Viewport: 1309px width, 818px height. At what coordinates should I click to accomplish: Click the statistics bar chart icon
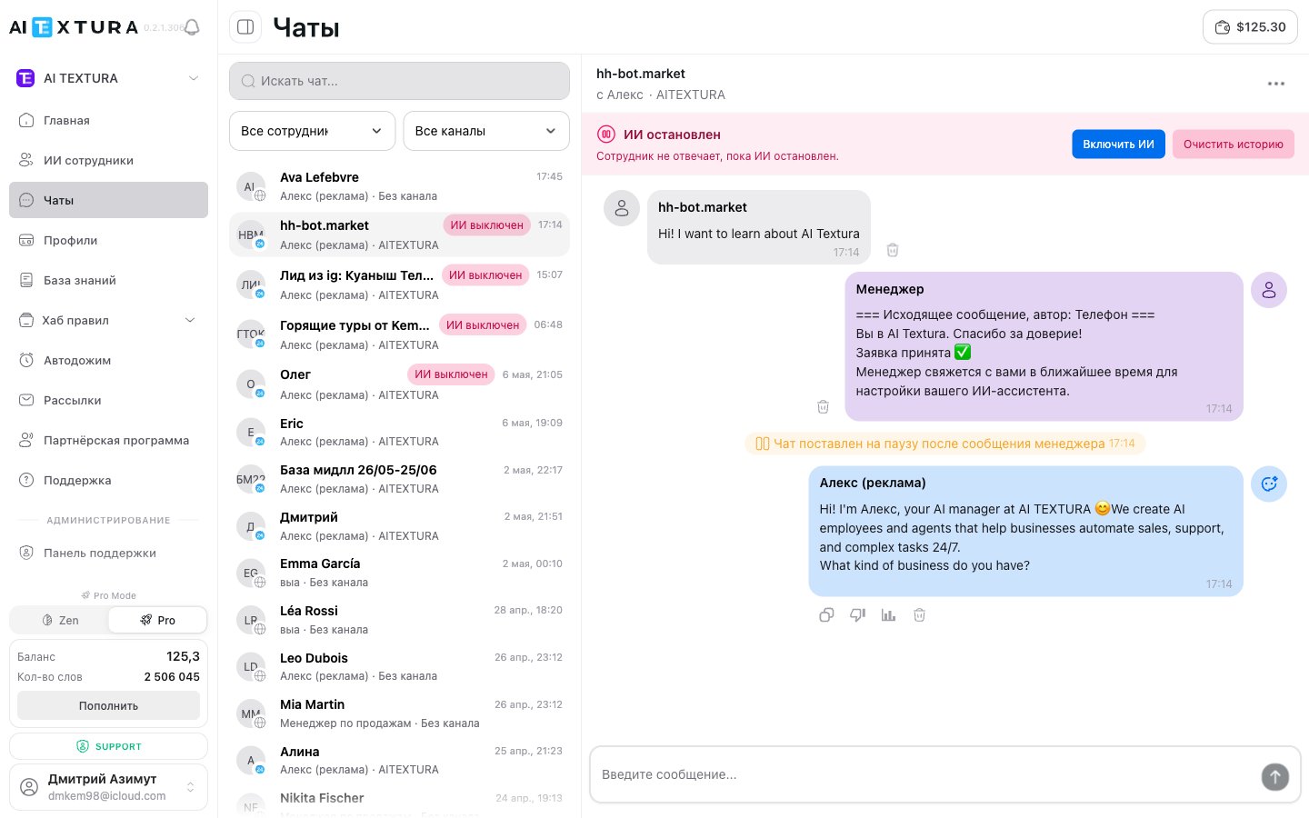(888, 615)
